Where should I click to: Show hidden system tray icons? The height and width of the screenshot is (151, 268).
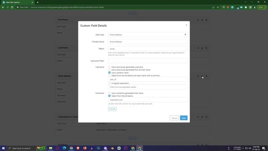243,148
